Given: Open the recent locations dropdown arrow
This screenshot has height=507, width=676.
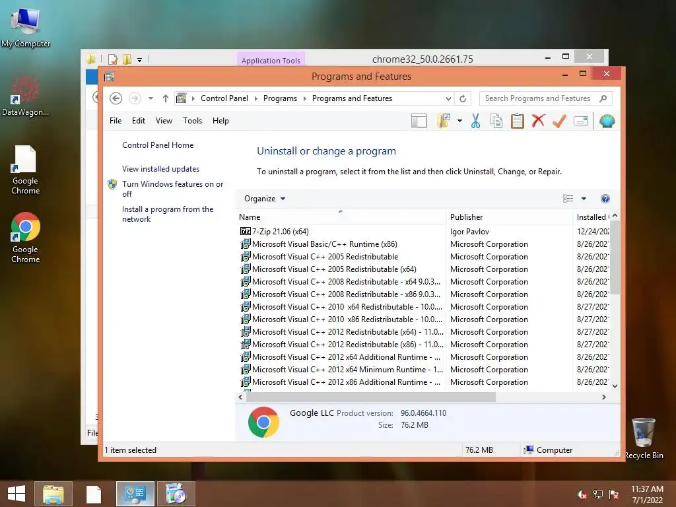Looking at the screenshot, I should tap(151, 99).
